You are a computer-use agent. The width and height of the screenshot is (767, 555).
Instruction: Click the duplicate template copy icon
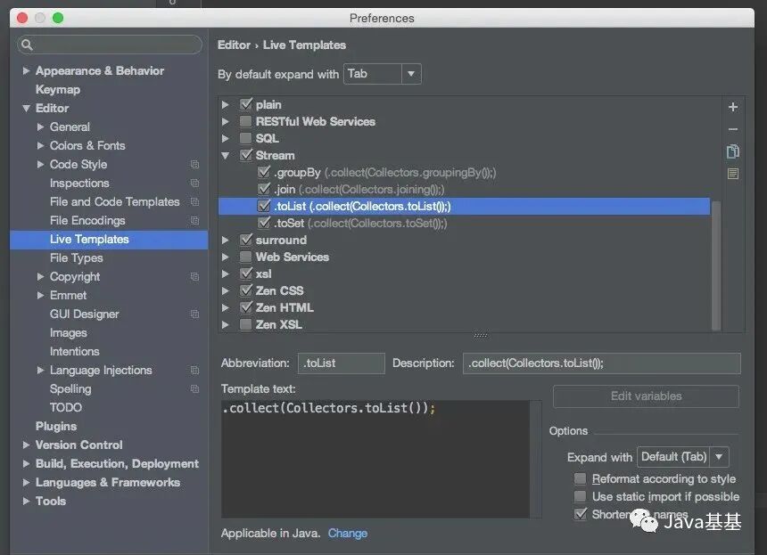click(733, 151)
